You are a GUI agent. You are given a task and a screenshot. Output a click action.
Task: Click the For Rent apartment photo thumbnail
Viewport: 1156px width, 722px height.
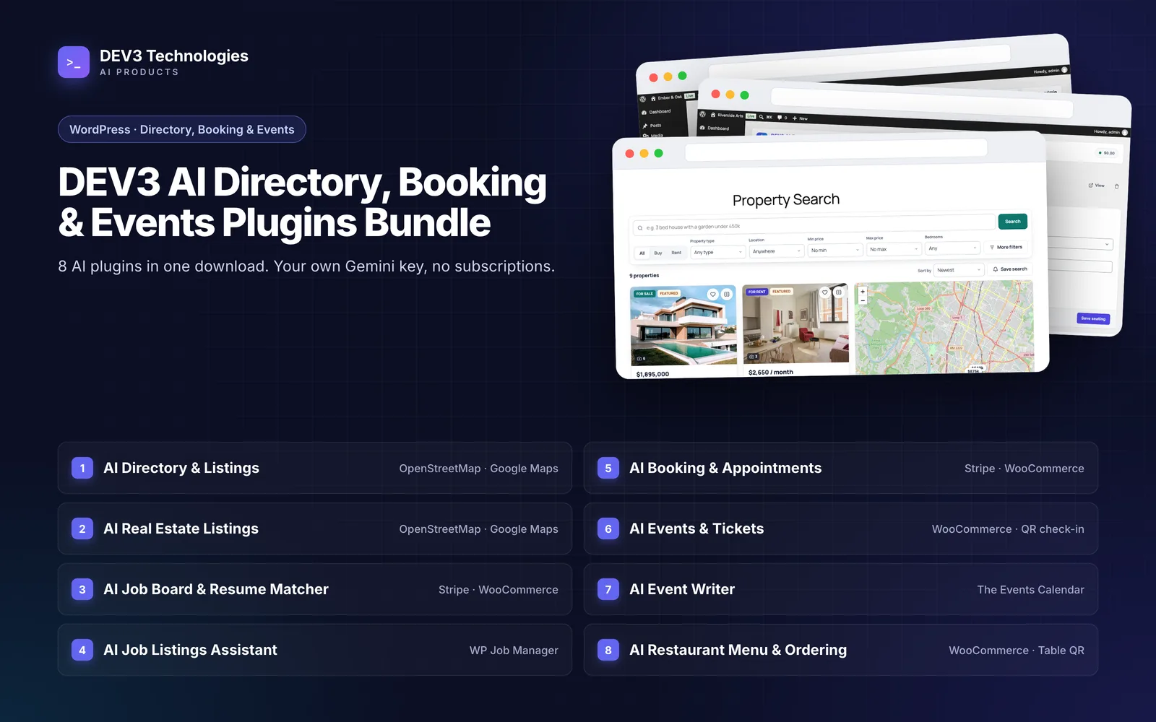(795, 323)
